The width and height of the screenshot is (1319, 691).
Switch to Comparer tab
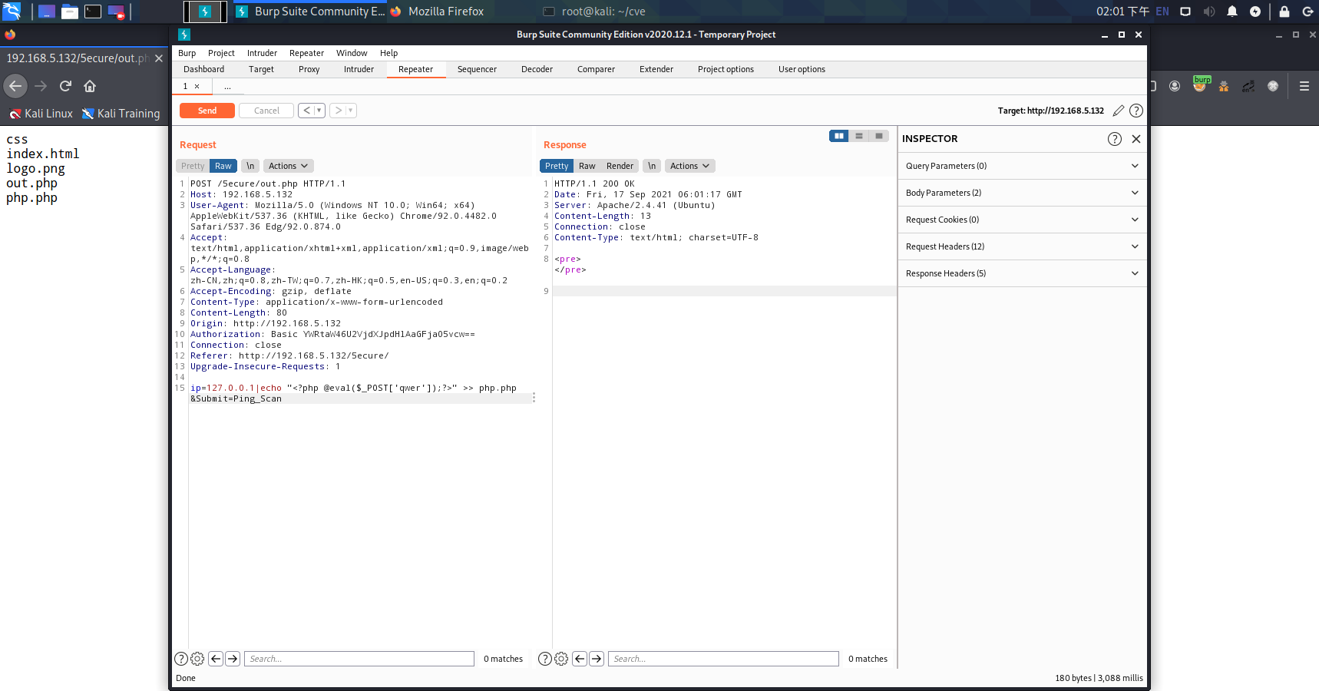[x=596, y=69]
